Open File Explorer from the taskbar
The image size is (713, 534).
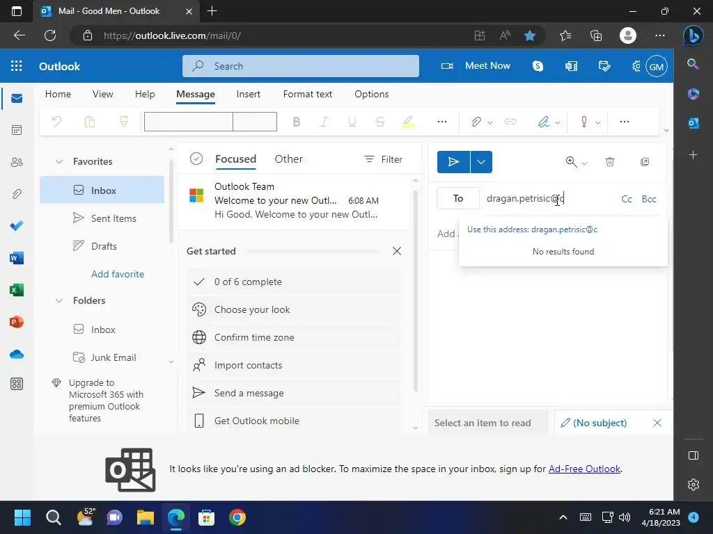(x=145, y=517)
